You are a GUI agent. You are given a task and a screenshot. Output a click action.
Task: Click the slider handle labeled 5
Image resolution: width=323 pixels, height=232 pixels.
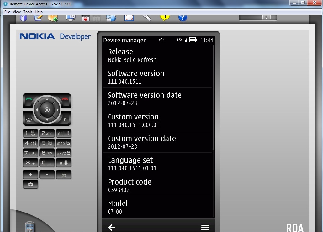pos(266,17)
